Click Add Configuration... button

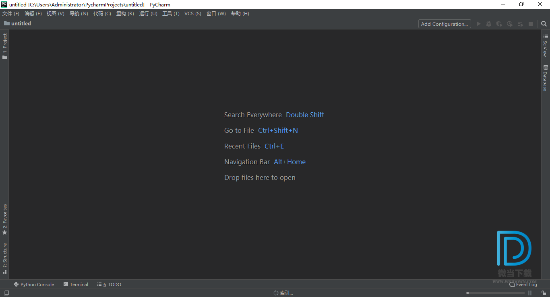(445, 24)
